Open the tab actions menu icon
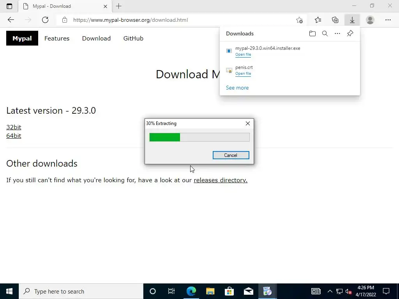 [9, 6]
